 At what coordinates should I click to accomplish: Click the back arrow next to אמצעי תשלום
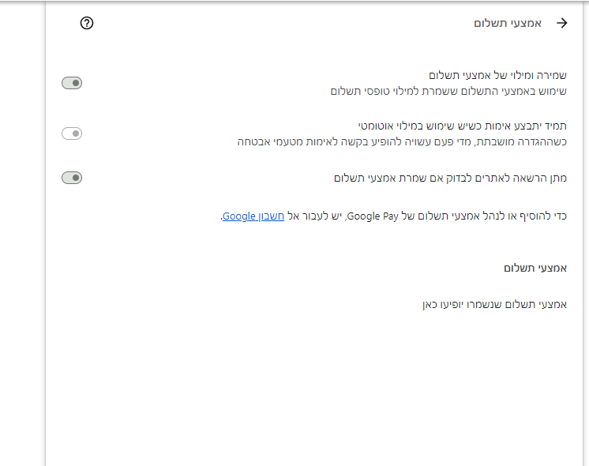click(x=562, y=24)
